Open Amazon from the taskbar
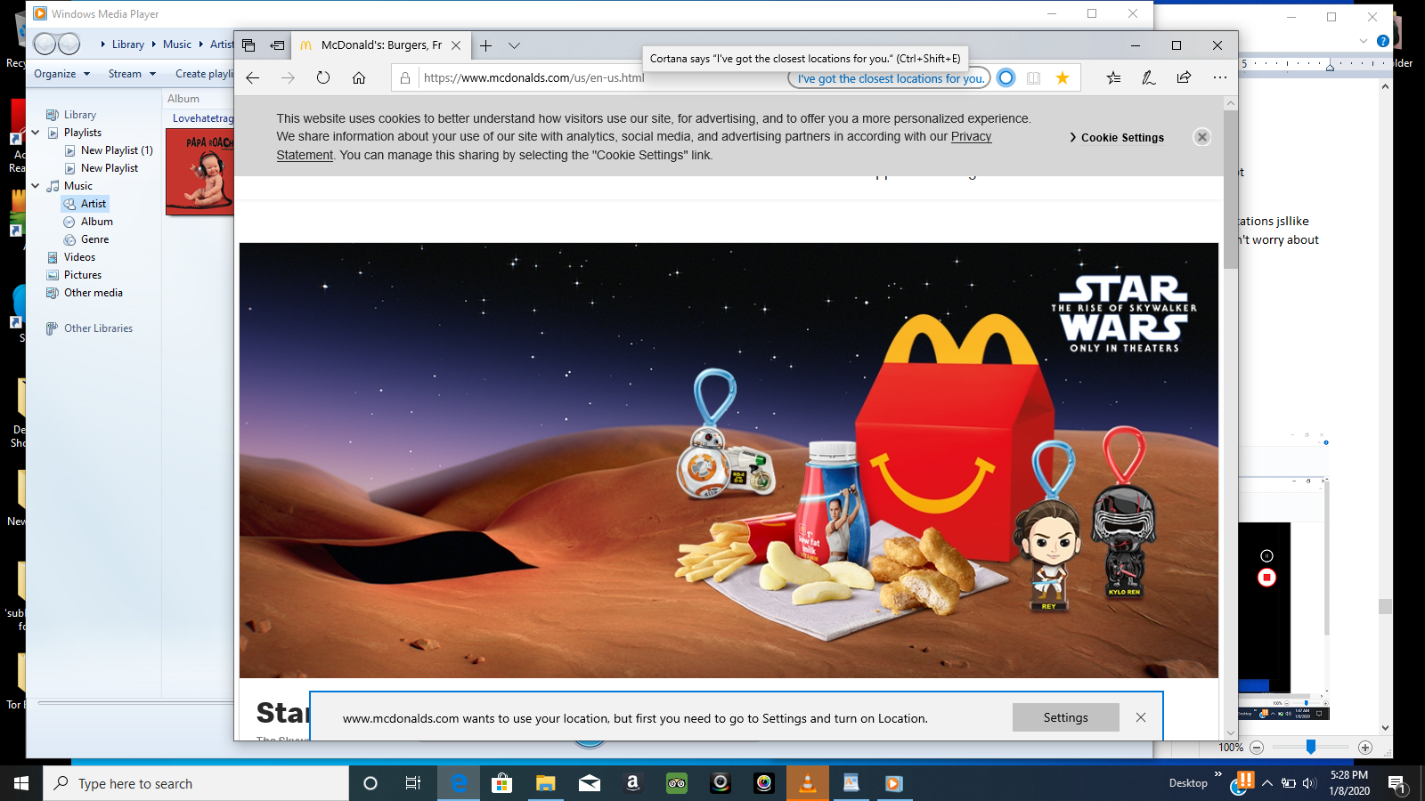The height and width of the screenshot is (801, 1425). 633,783
